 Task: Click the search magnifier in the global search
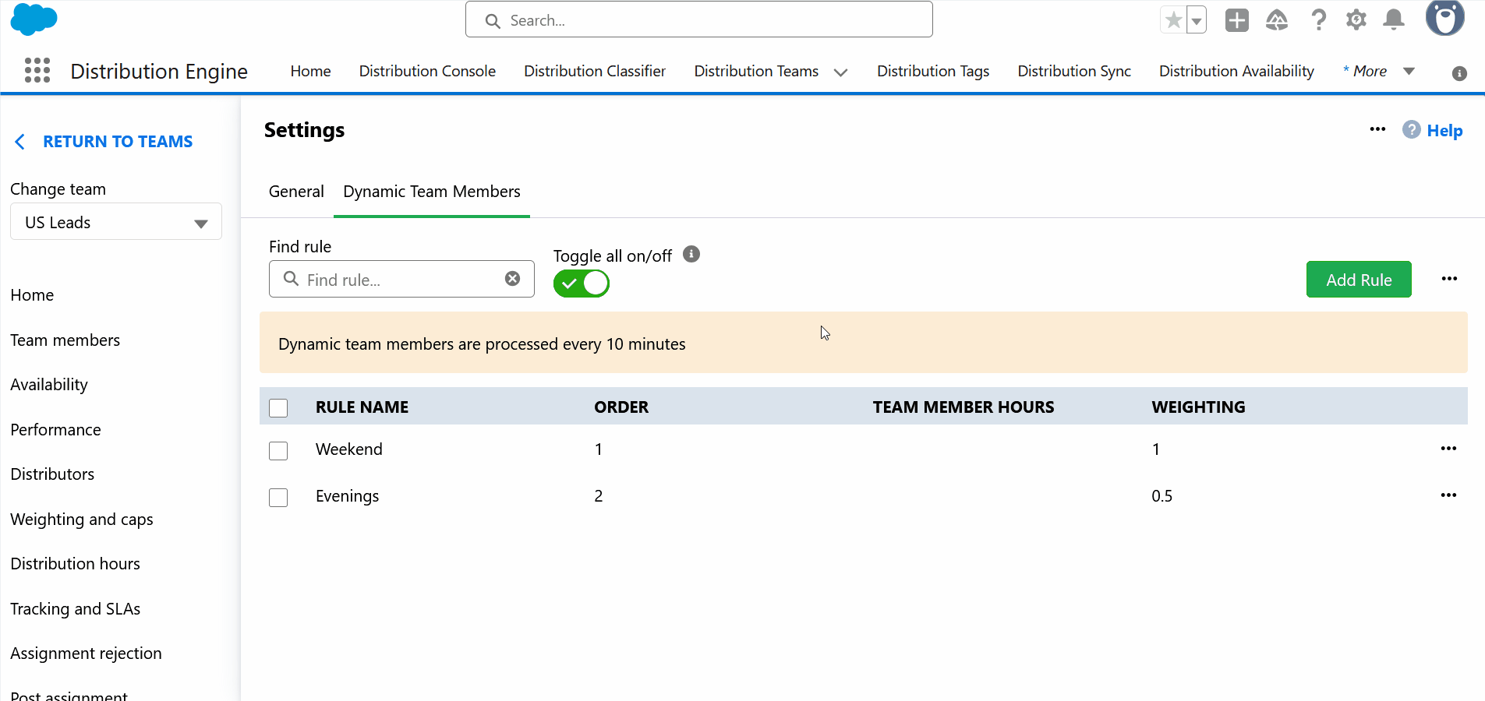493,21
